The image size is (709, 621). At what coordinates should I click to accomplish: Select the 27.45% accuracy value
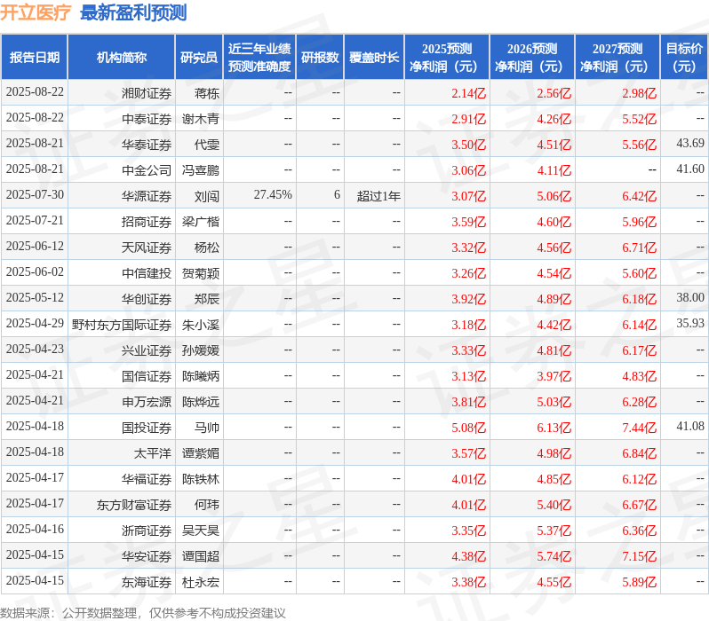point(273,195)
